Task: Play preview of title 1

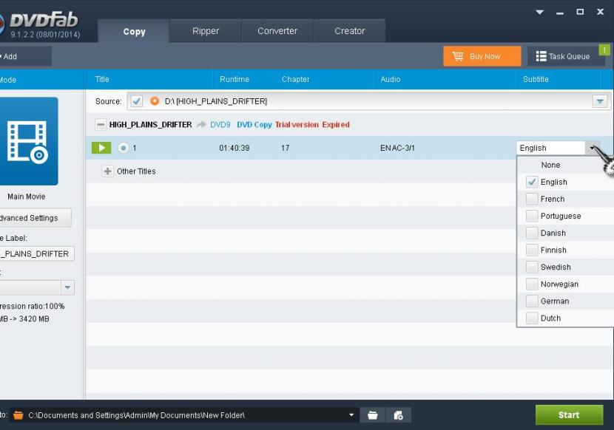Action: [x=101, y=148]
